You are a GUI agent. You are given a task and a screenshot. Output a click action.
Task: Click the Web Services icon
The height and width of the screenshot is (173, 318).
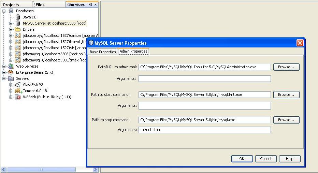click(11, 66)
